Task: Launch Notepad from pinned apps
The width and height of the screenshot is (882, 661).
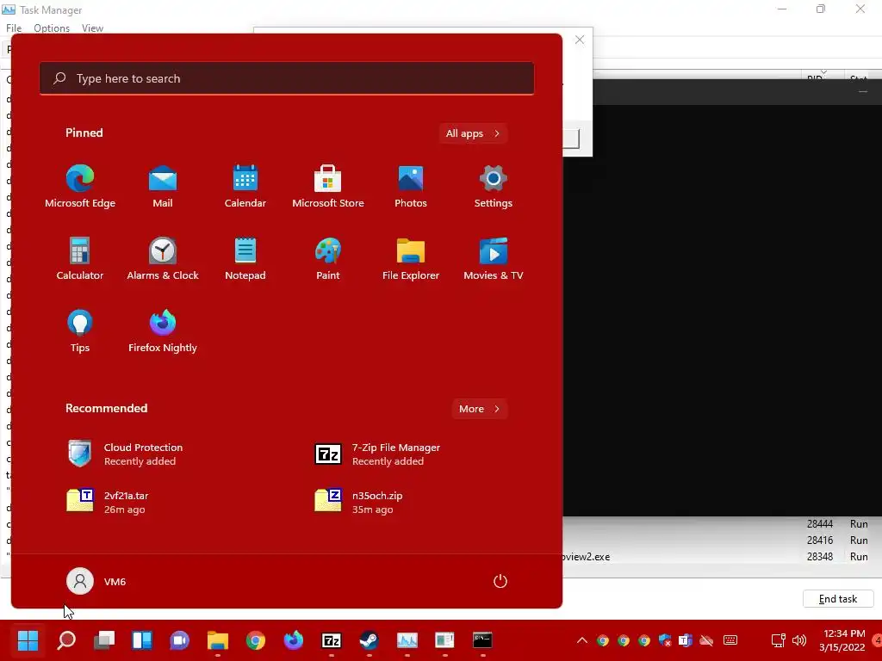Action: click(245, 258)
